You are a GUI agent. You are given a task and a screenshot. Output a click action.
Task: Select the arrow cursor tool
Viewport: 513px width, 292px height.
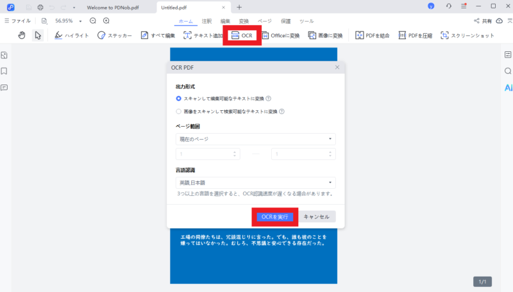(x=38, y=35)
